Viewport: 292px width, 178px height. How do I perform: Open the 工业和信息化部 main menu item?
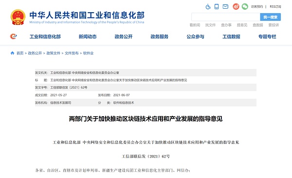coord(45,36)
